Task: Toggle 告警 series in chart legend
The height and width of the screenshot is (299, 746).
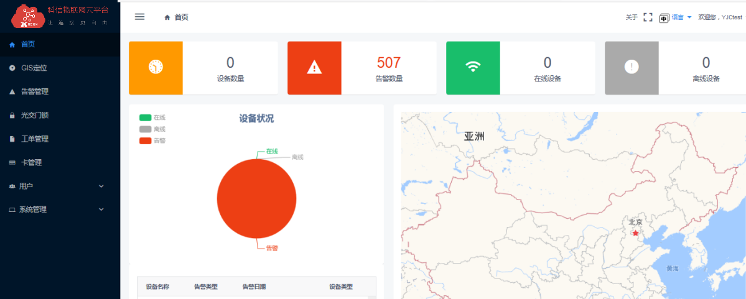Action: pos(152,141)
